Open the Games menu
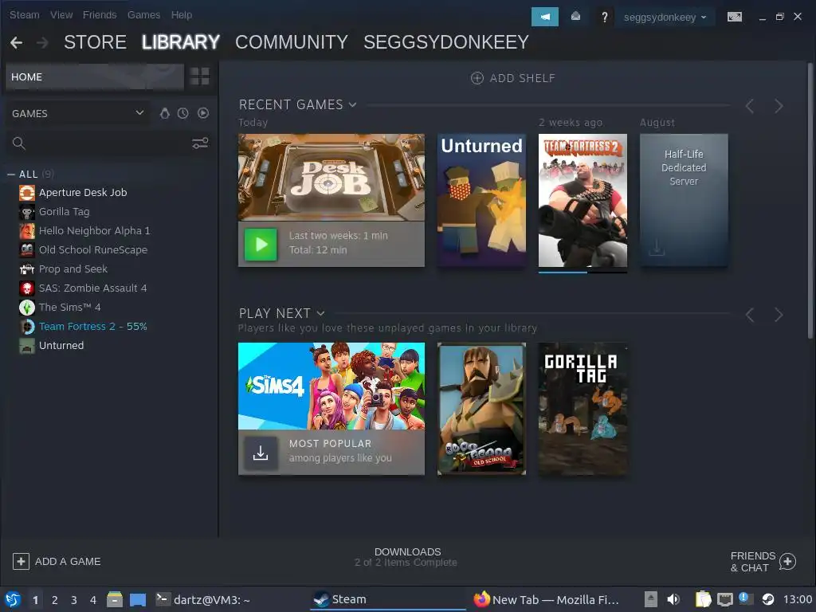 tap(143, 15)
